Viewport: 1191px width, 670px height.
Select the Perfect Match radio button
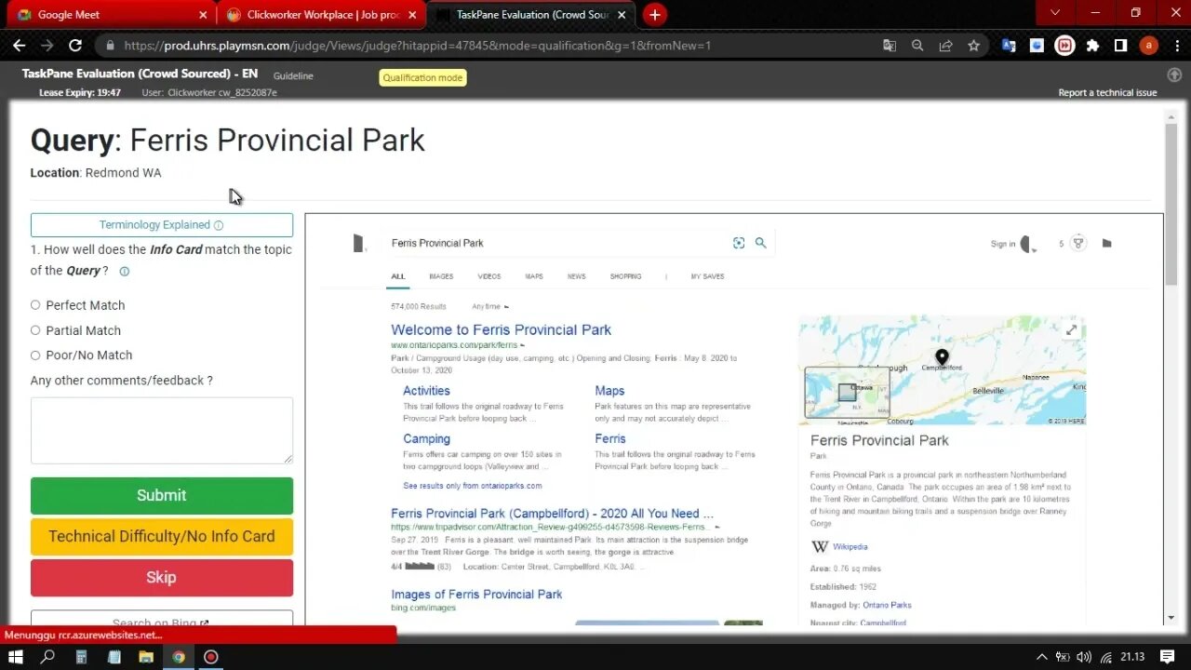point(35,305)
